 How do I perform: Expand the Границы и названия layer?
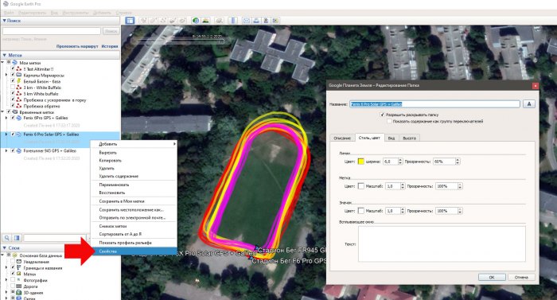tap(6, 267)
